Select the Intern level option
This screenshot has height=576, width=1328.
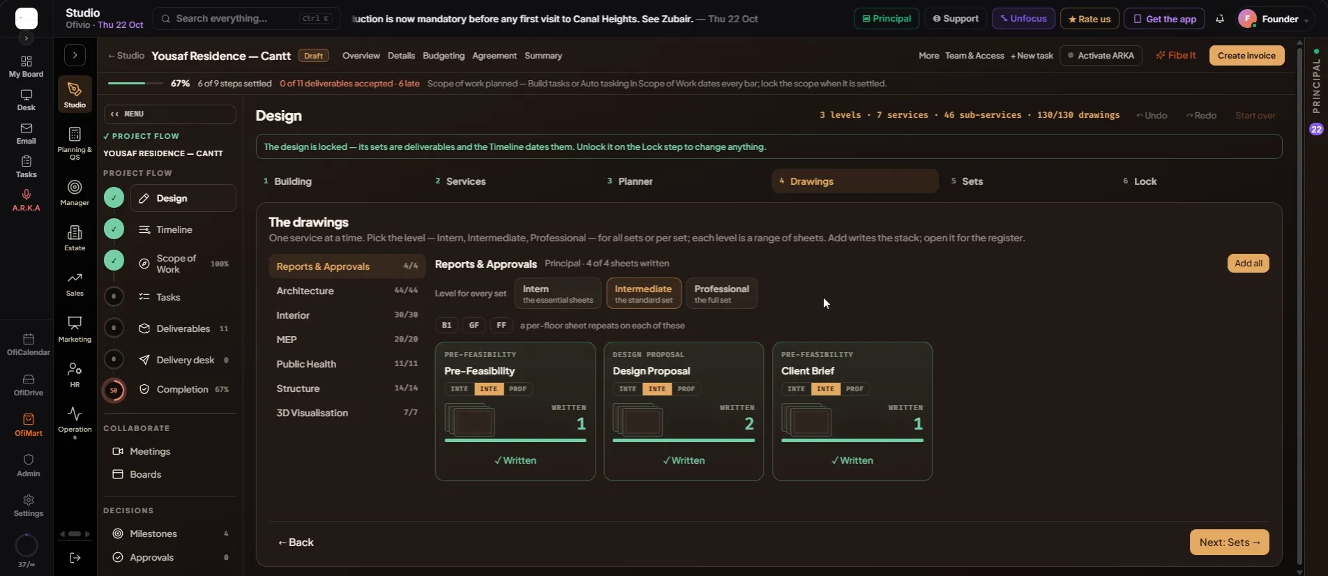click(x=558, y=293)
